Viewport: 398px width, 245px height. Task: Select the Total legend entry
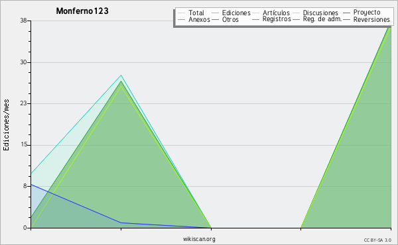(x=196, y=13)
